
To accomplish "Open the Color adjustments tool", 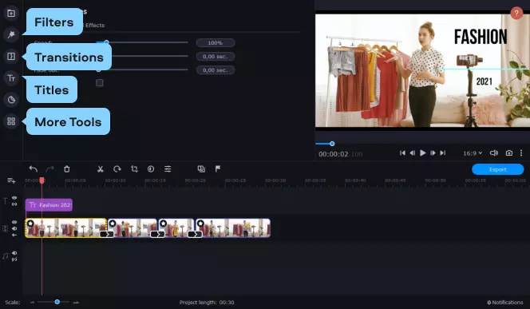I will click(x=151, y=168).
